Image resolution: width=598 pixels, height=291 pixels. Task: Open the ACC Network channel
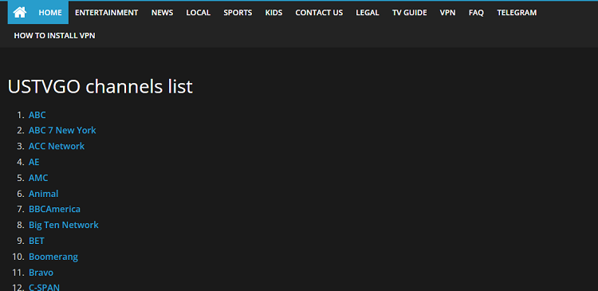coord(57,146)
